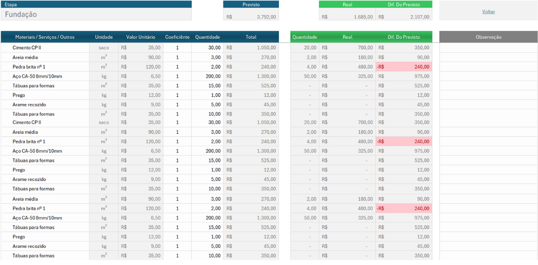This screenshot has width=538, height=265.
Task: Select the summary difference value 2.107,00
Action: coord(404,17)
